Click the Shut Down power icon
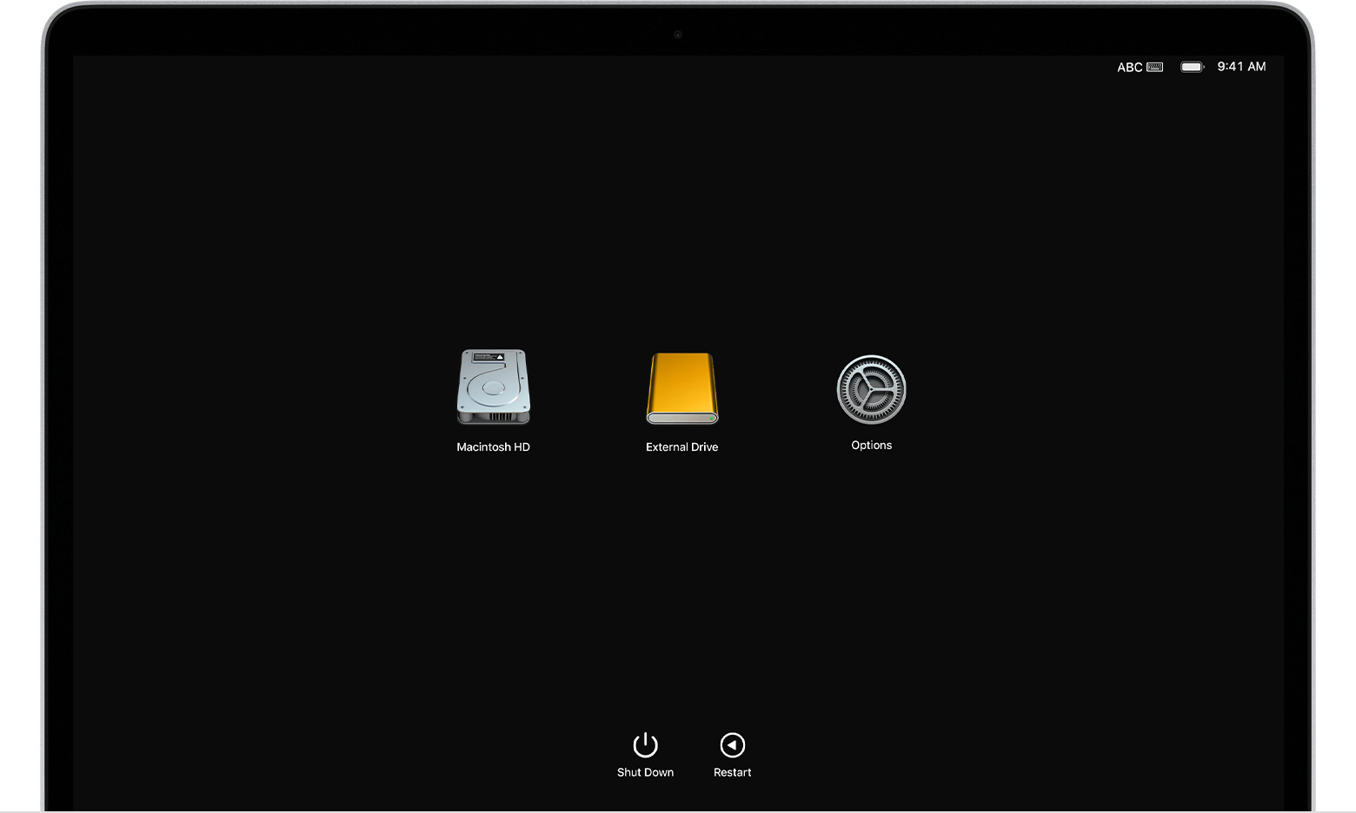 click(645, 744)
